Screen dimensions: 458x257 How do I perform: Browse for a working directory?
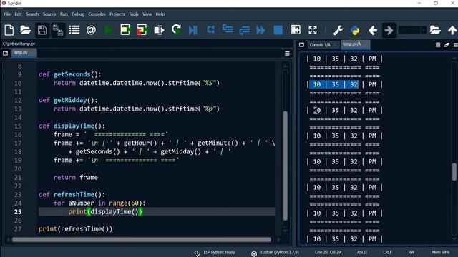pos(435,30)
